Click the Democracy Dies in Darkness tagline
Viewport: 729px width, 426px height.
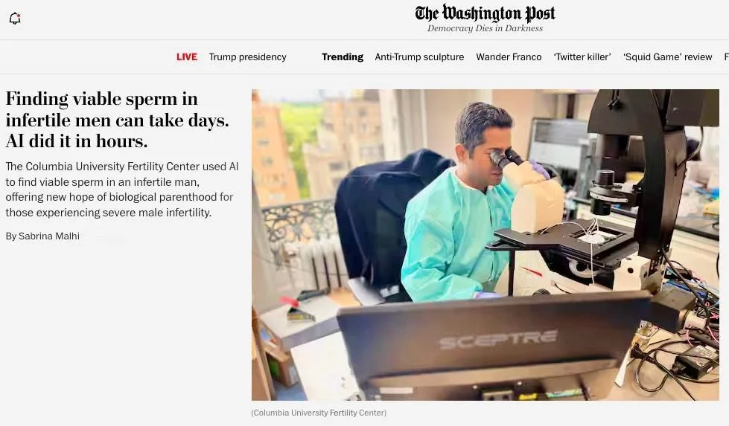point(485,28)
